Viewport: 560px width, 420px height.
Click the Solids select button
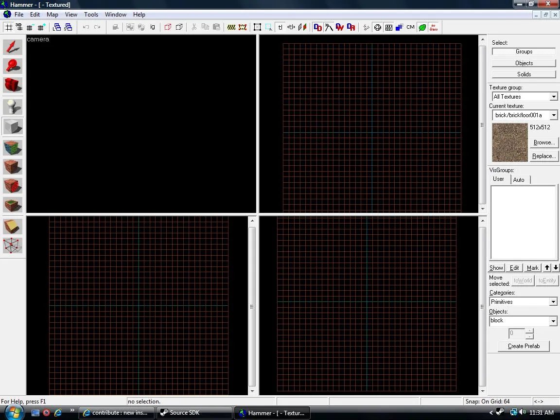pos(524,74)
